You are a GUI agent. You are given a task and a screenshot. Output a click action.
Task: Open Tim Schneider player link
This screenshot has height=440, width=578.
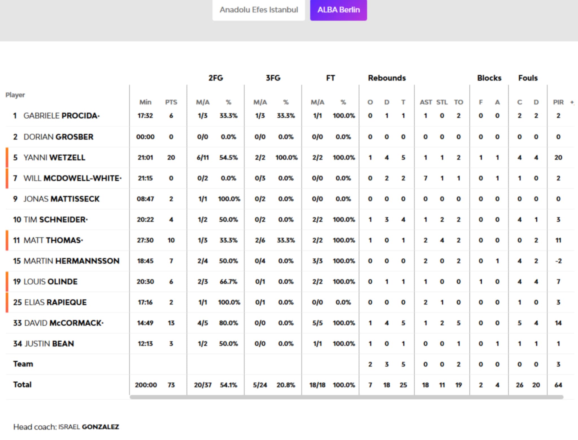pyautogui.click(x=55, y=220)
